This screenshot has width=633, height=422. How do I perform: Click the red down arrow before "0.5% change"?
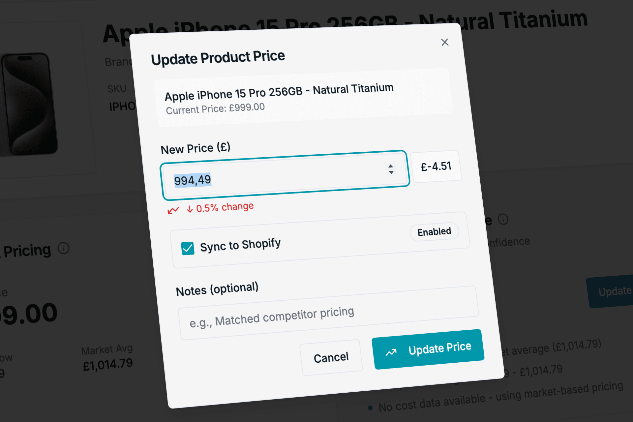(x=189, y=208)
